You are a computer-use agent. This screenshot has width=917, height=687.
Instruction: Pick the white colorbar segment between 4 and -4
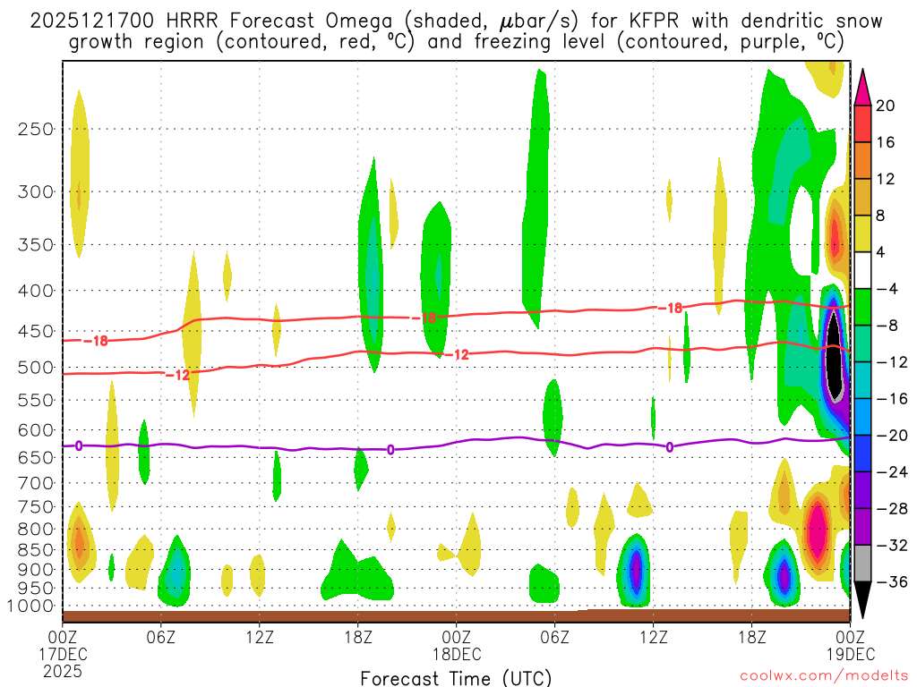pos(862,270)
